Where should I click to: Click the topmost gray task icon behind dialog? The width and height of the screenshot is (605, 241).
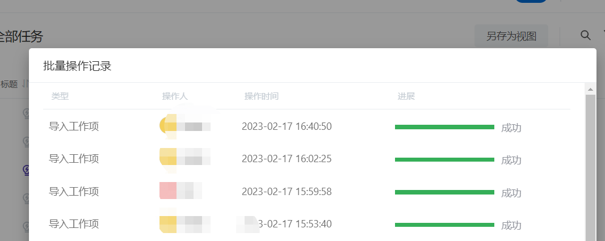click(26, 113)
